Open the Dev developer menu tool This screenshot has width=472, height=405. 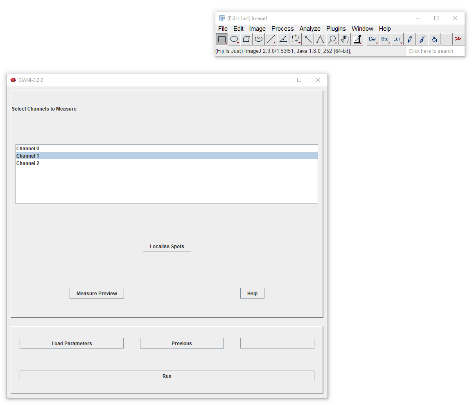[x=373, y=39]
